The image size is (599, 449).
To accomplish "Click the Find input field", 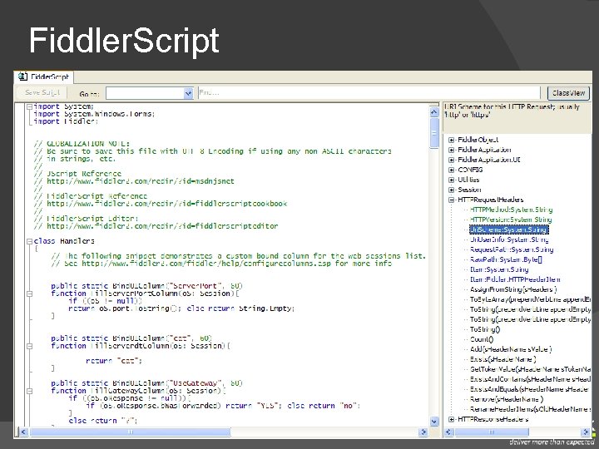I will (369, 93).
